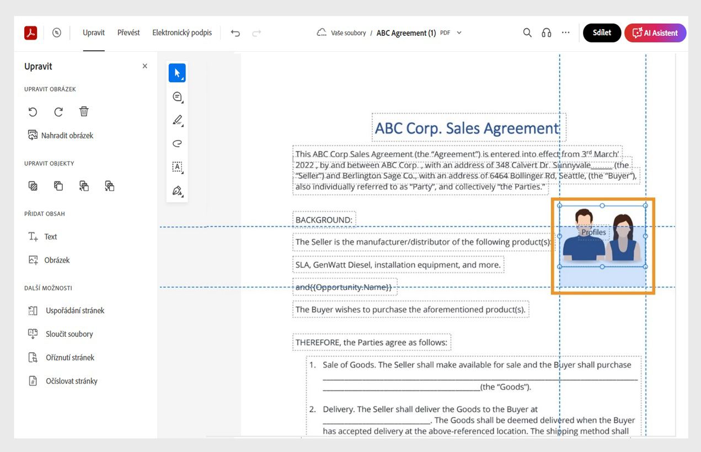Click the Sdílet button
Viewport: 701px width, 452px height.
(x=602, y=33)
